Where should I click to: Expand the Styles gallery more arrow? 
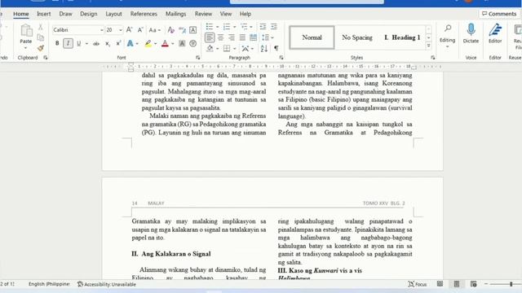click(x=429, y=46)
